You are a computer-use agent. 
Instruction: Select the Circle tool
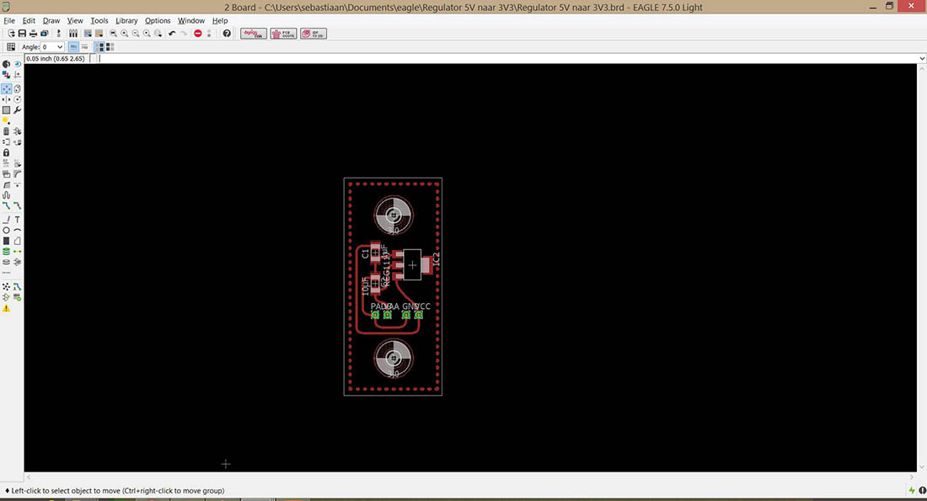coord(6,230)
